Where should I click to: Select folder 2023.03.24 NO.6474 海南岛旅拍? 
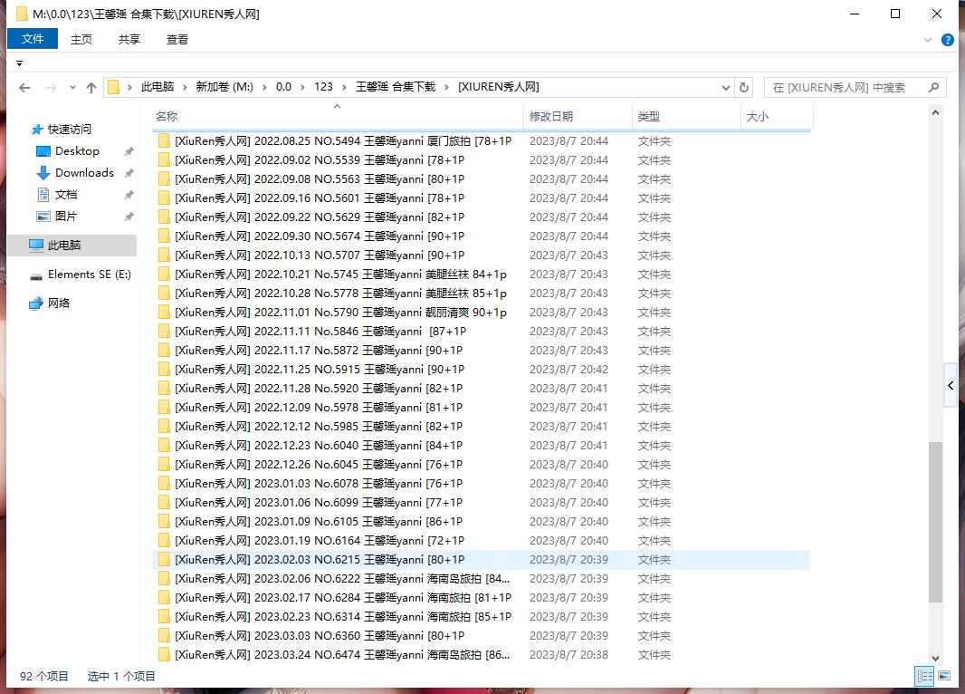[482, 655]
